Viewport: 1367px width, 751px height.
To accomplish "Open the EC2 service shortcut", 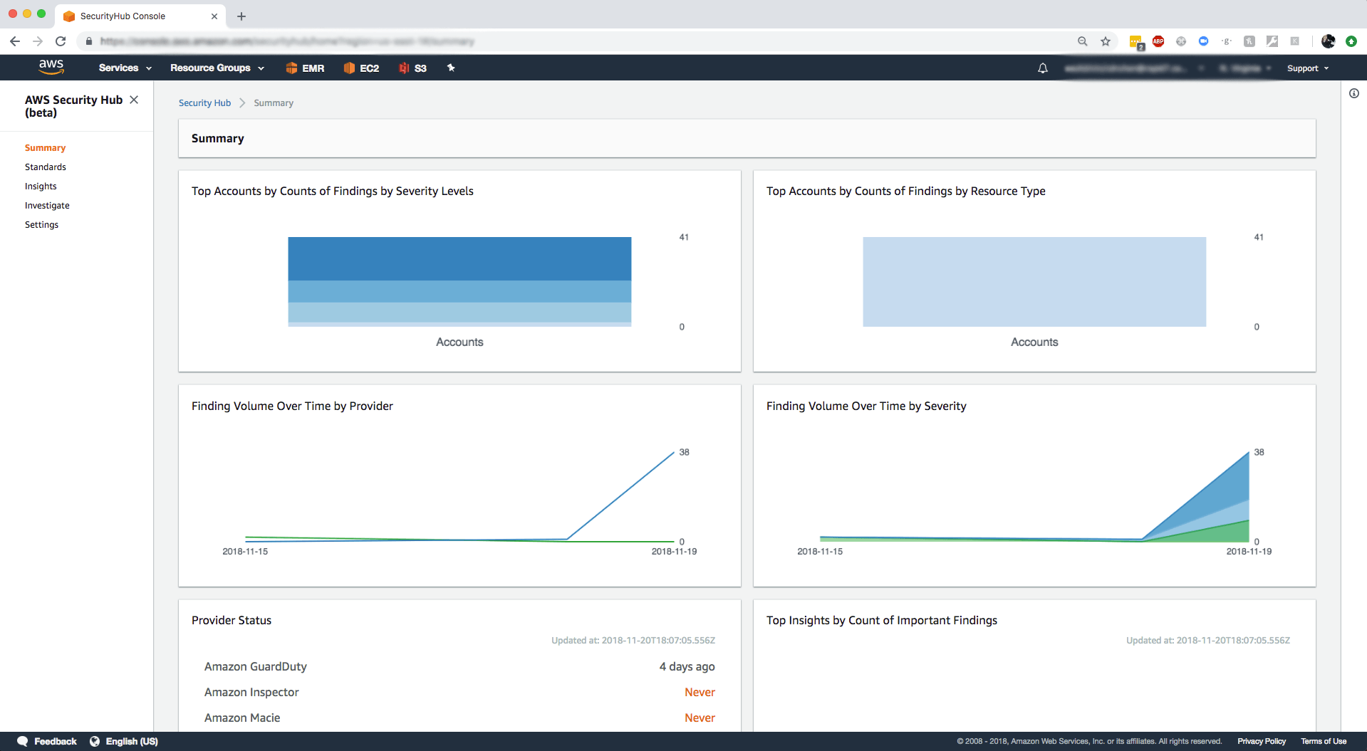I will [361, 68].
